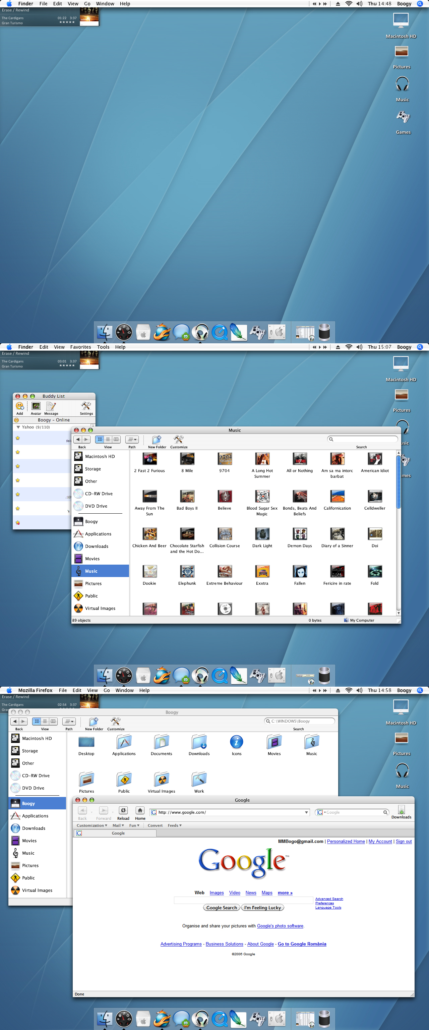This screenshot has height=1030, width=429.
Task: Open Macintosh HD in Music window sidebar
Action: click(100, 456)
